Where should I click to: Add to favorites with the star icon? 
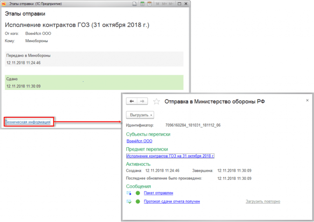click(156, 102)
